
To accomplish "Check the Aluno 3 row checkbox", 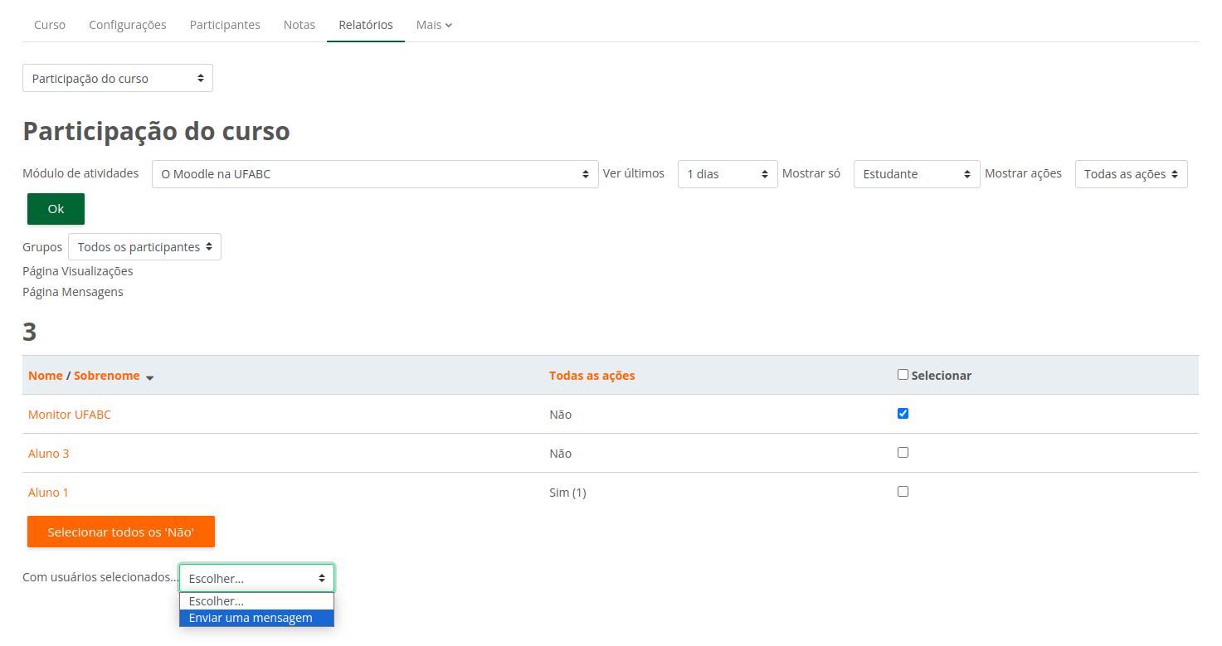I will pos(903,453).
